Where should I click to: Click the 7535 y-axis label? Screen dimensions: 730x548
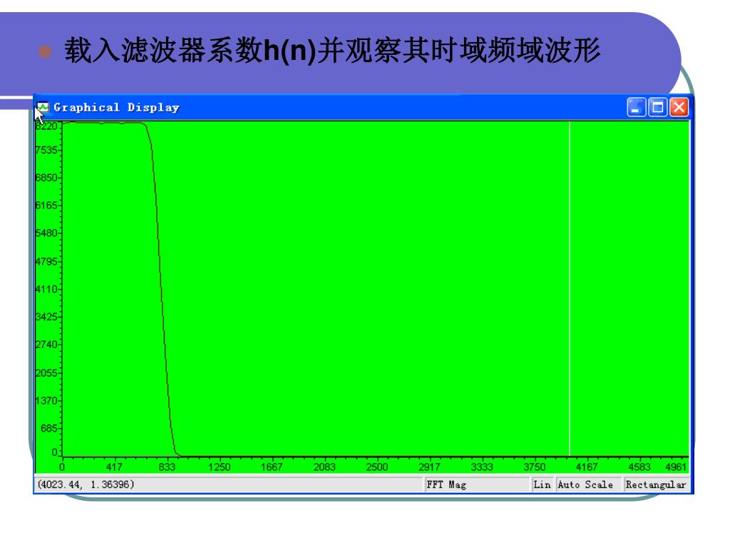point(46,150)
